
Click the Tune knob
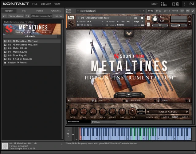point(155,19)
